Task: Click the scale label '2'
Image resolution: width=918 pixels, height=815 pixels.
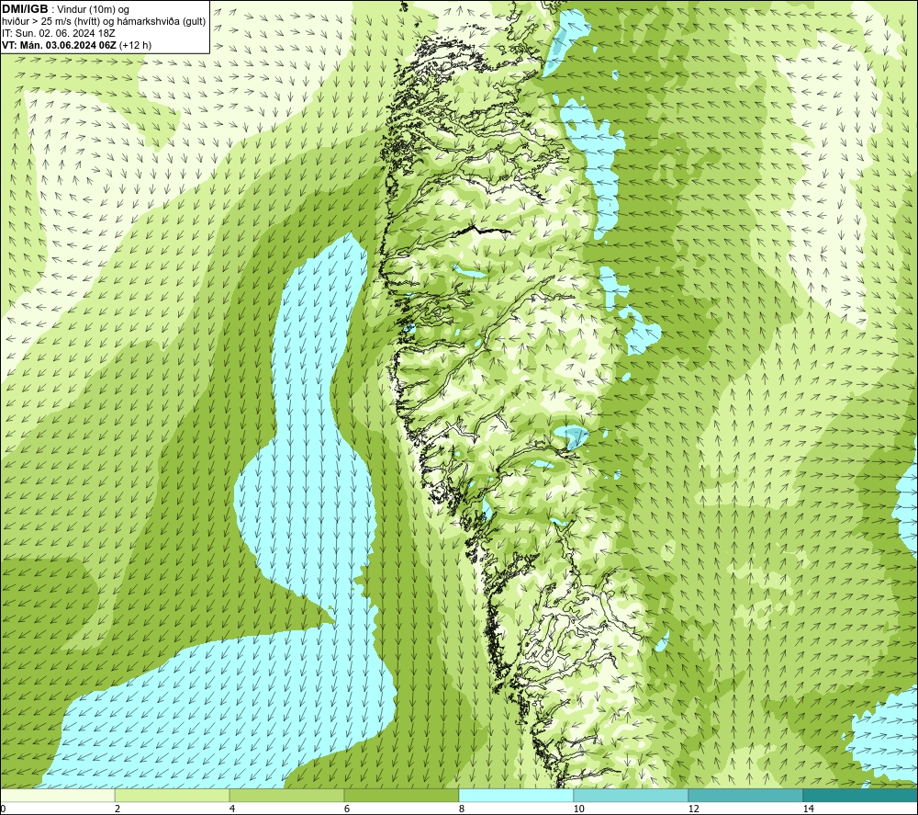Action: pyautogui.click(x=118, y=809)
